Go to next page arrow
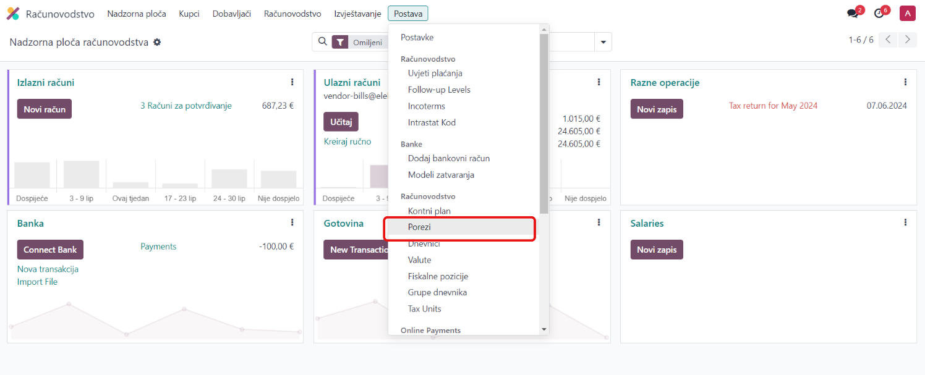This screenshot has height=375, width=925. (907, 40)
